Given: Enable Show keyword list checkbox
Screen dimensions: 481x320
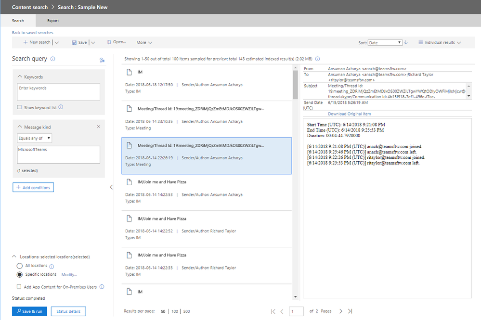Looking at the screenshot, I should coord(19,107).
